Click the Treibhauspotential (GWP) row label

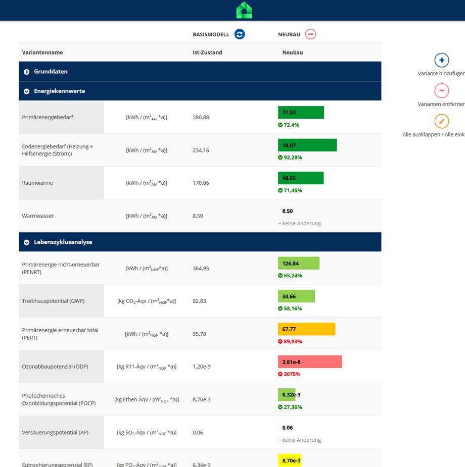(53, 301)
